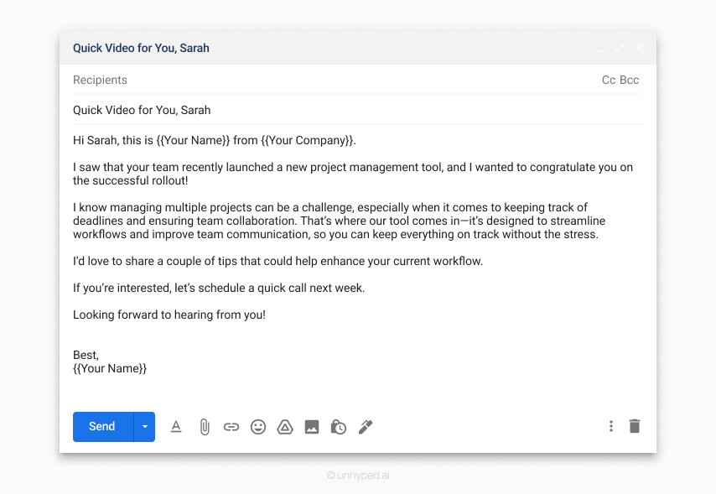This screenshot has height=494, width=716.
Task: Insert an emoji
Action: (258, 426)
